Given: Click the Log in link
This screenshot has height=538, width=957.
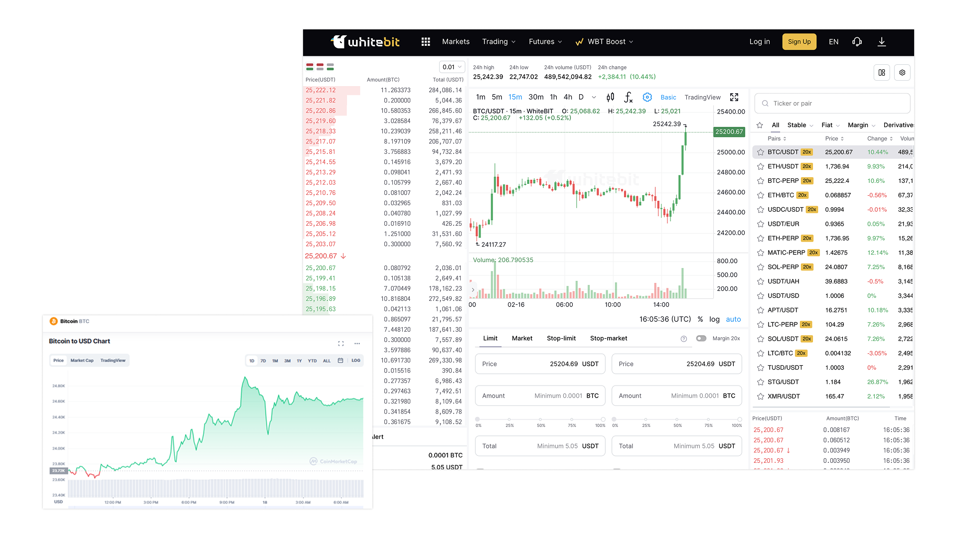Looking at the screenshot, I should (x=760, y=42).
